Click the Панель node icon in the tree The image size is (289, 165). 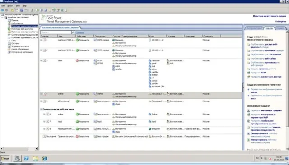(x=9, y=20)
